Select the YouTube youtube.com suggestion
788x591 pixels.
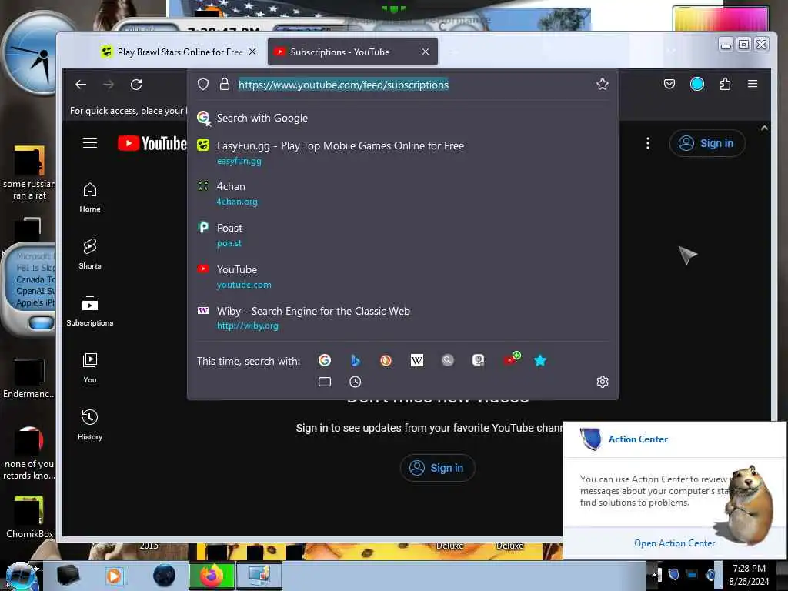402,276
